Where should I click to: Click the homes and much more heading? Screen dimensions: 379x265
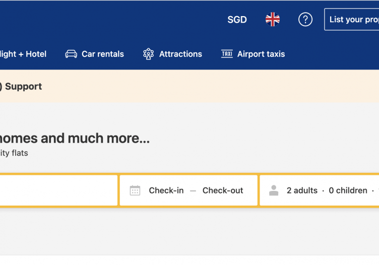point(75,139)
